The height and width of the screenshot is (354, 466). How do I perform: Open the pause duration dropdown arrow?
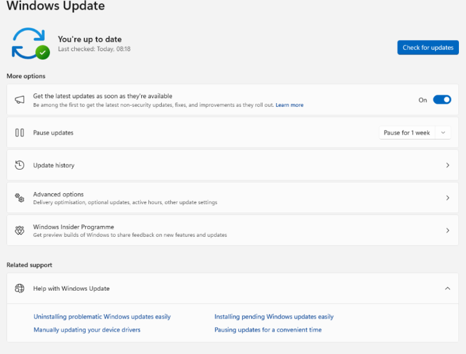tap(443, 133)
